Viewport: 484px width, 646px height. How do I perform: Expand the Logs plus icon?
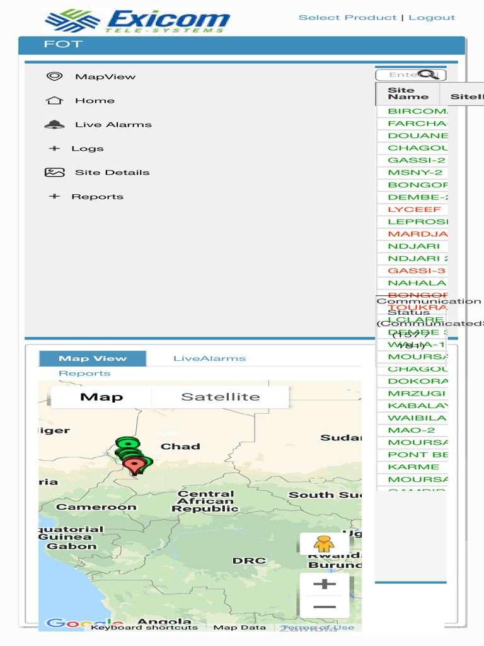54,148
